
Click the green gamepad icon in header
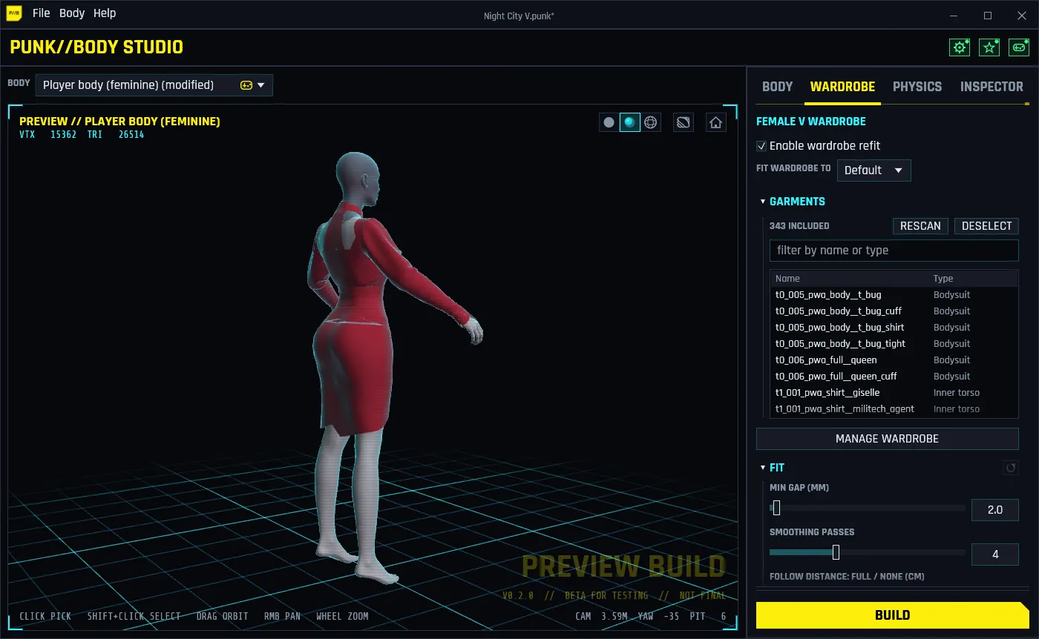click(x=1019, y=47)
